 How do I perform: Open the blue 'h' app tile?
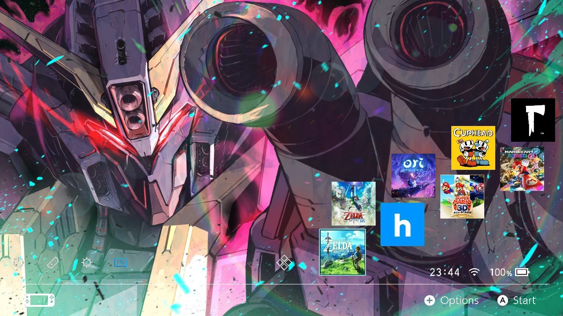[402, 224]
